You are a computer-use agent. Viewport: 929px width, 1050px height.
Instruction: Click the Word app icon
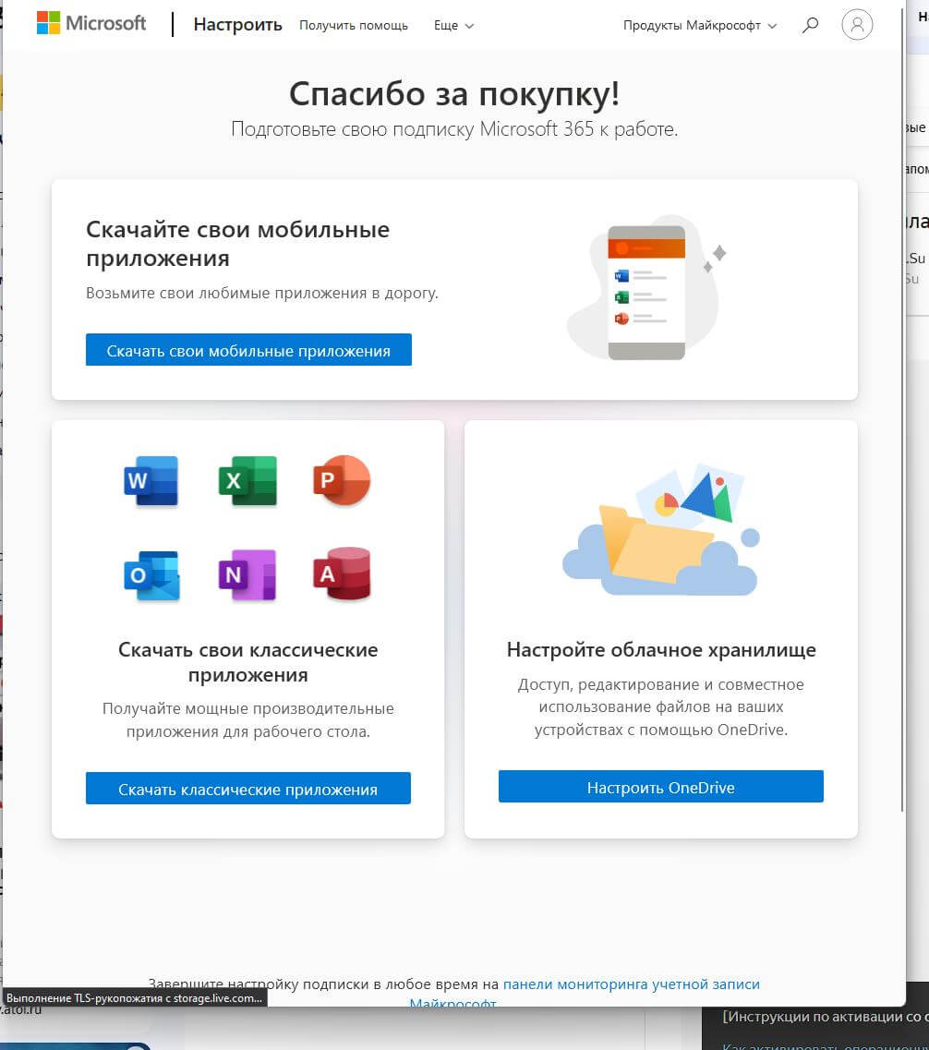coord(151,481)
